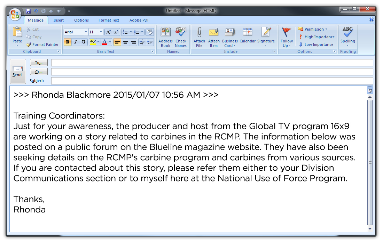Toggle Italic formatting

click(x=76, y=42)
